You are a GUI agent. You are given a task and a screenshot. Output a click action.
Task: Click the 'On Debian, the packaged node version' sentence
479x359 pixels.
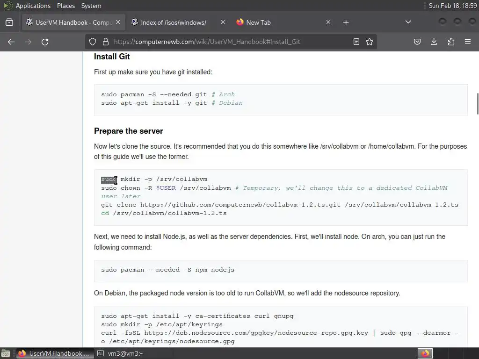click(x=247, y=293)
